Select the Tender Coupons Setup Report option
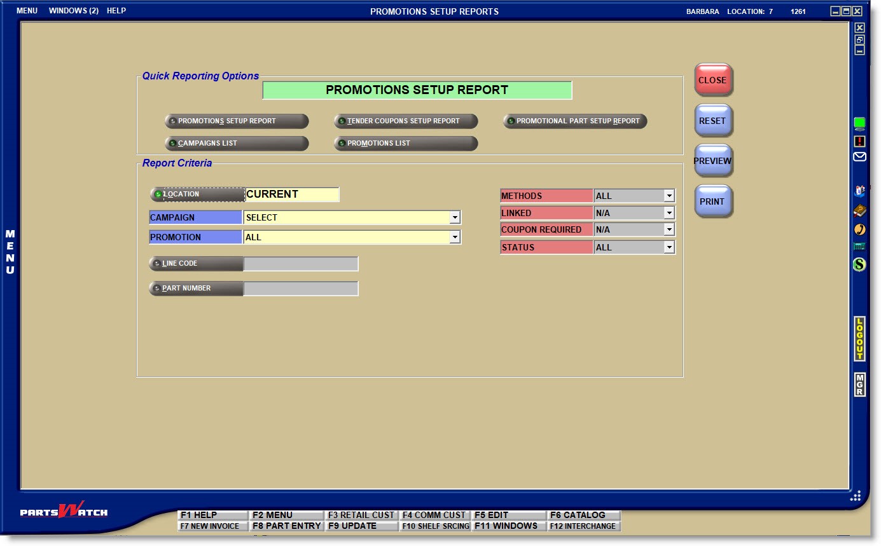Image resolution: width=881 pixels, height=546 pixels. 406,121
